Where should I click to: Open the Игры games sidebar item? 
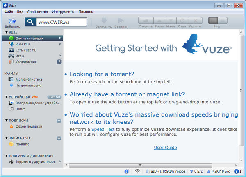click(x=20, y=56)
